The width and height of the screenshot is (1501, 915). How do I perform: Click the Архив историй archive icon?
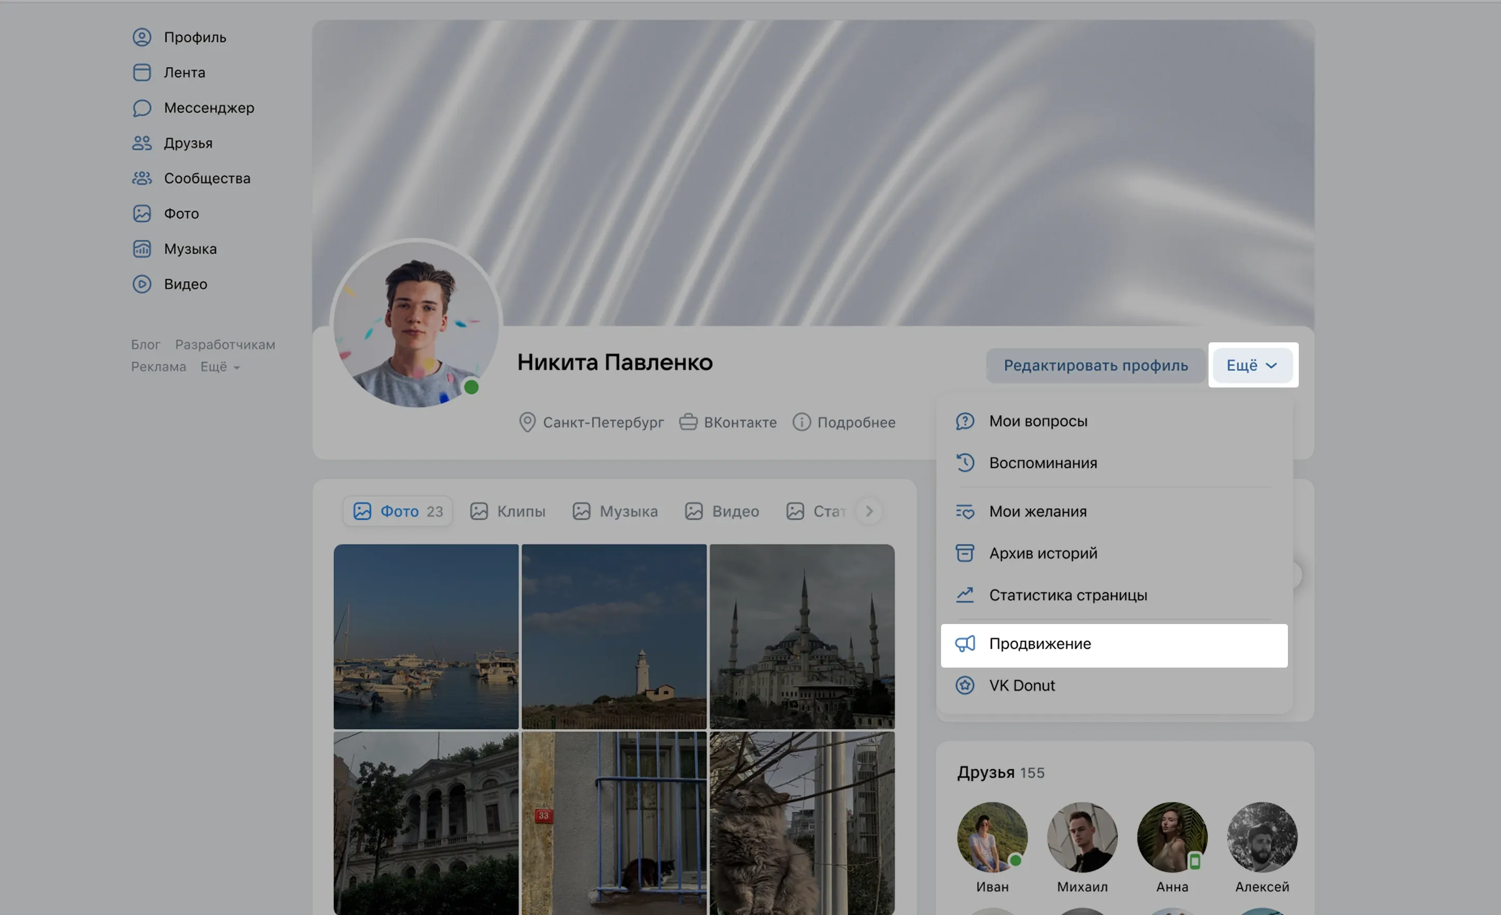click(965, 553)
